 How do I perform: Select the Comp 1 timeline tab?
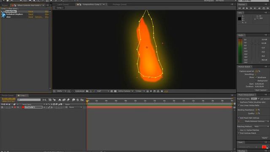[x=23, y=95]
